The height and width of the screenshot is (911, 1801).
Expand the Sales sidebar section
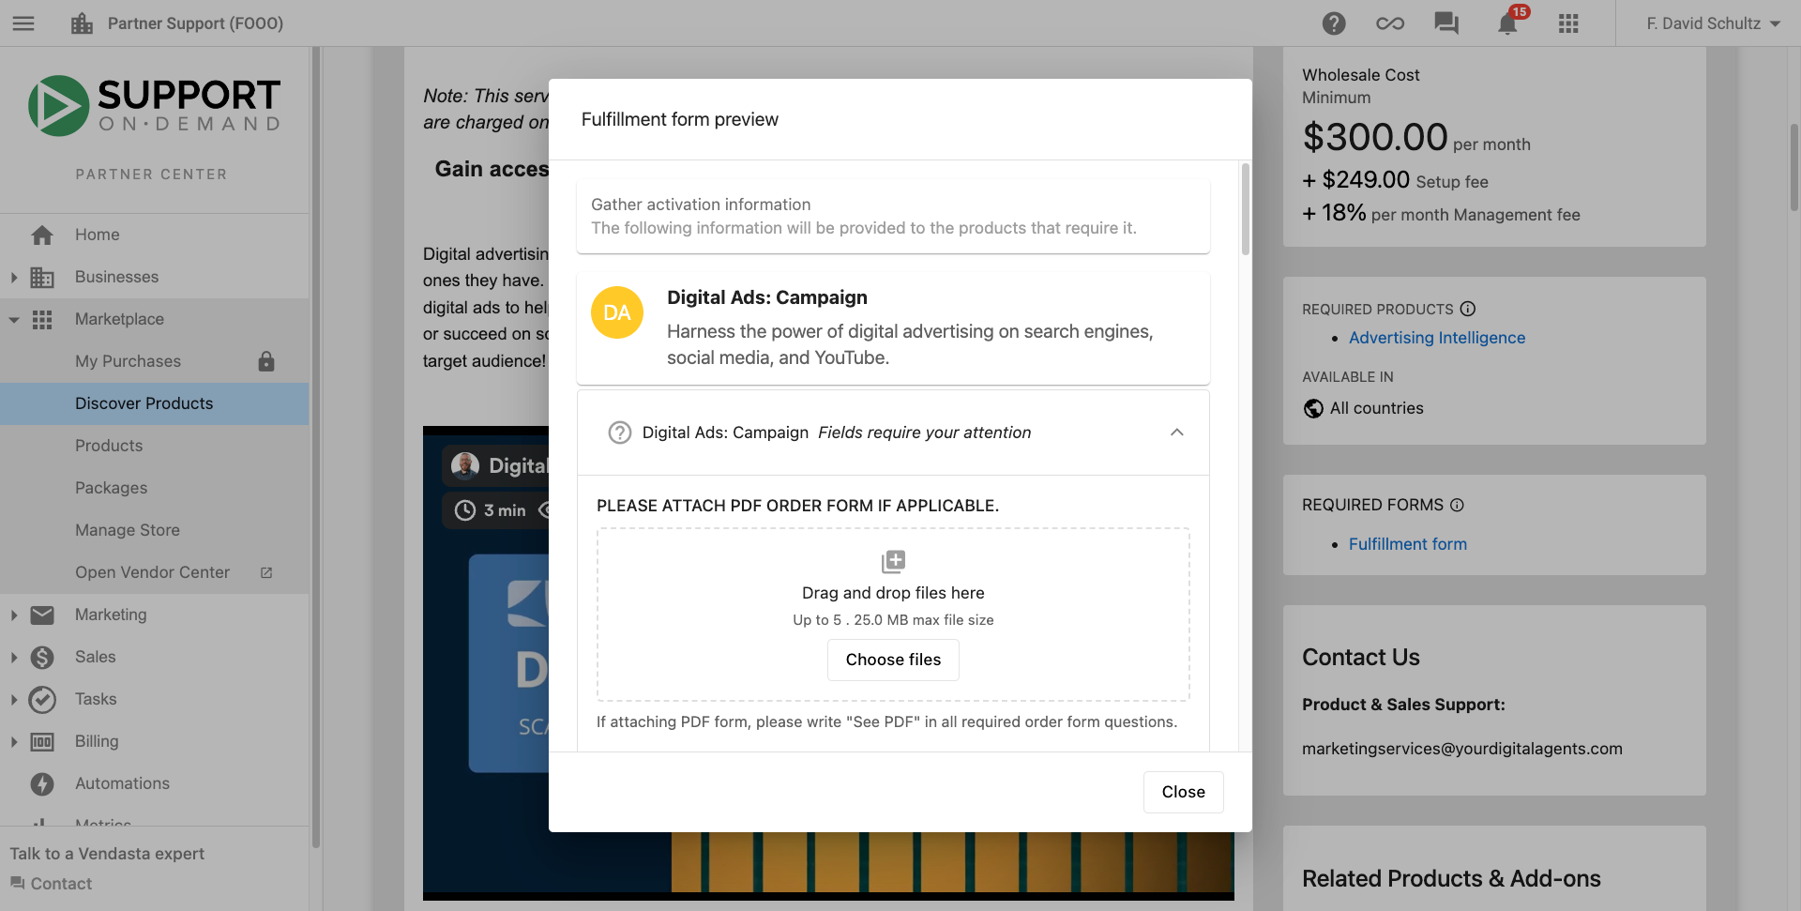coord(14,657)
